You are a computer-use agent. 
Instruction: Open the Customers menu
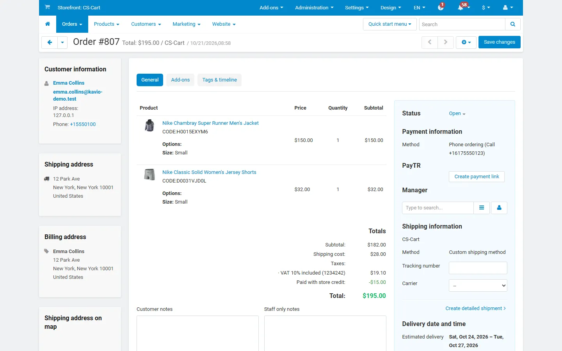[x=146, y=24]
